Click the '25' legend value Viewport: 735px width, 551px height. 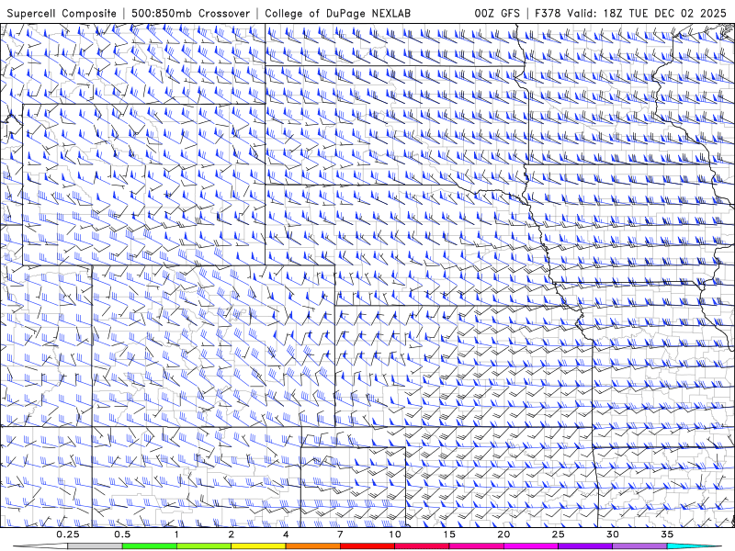click(x=558, y=534)
